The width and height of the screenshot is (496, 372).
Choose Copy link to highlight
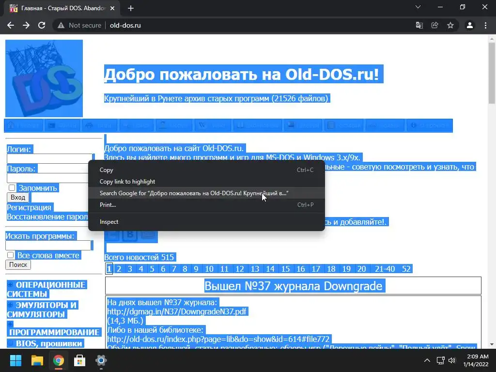[x=206, y=182]
